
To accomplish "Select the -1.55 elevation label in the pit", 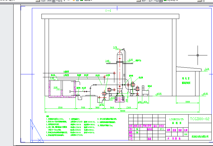I will click(112, 98).
